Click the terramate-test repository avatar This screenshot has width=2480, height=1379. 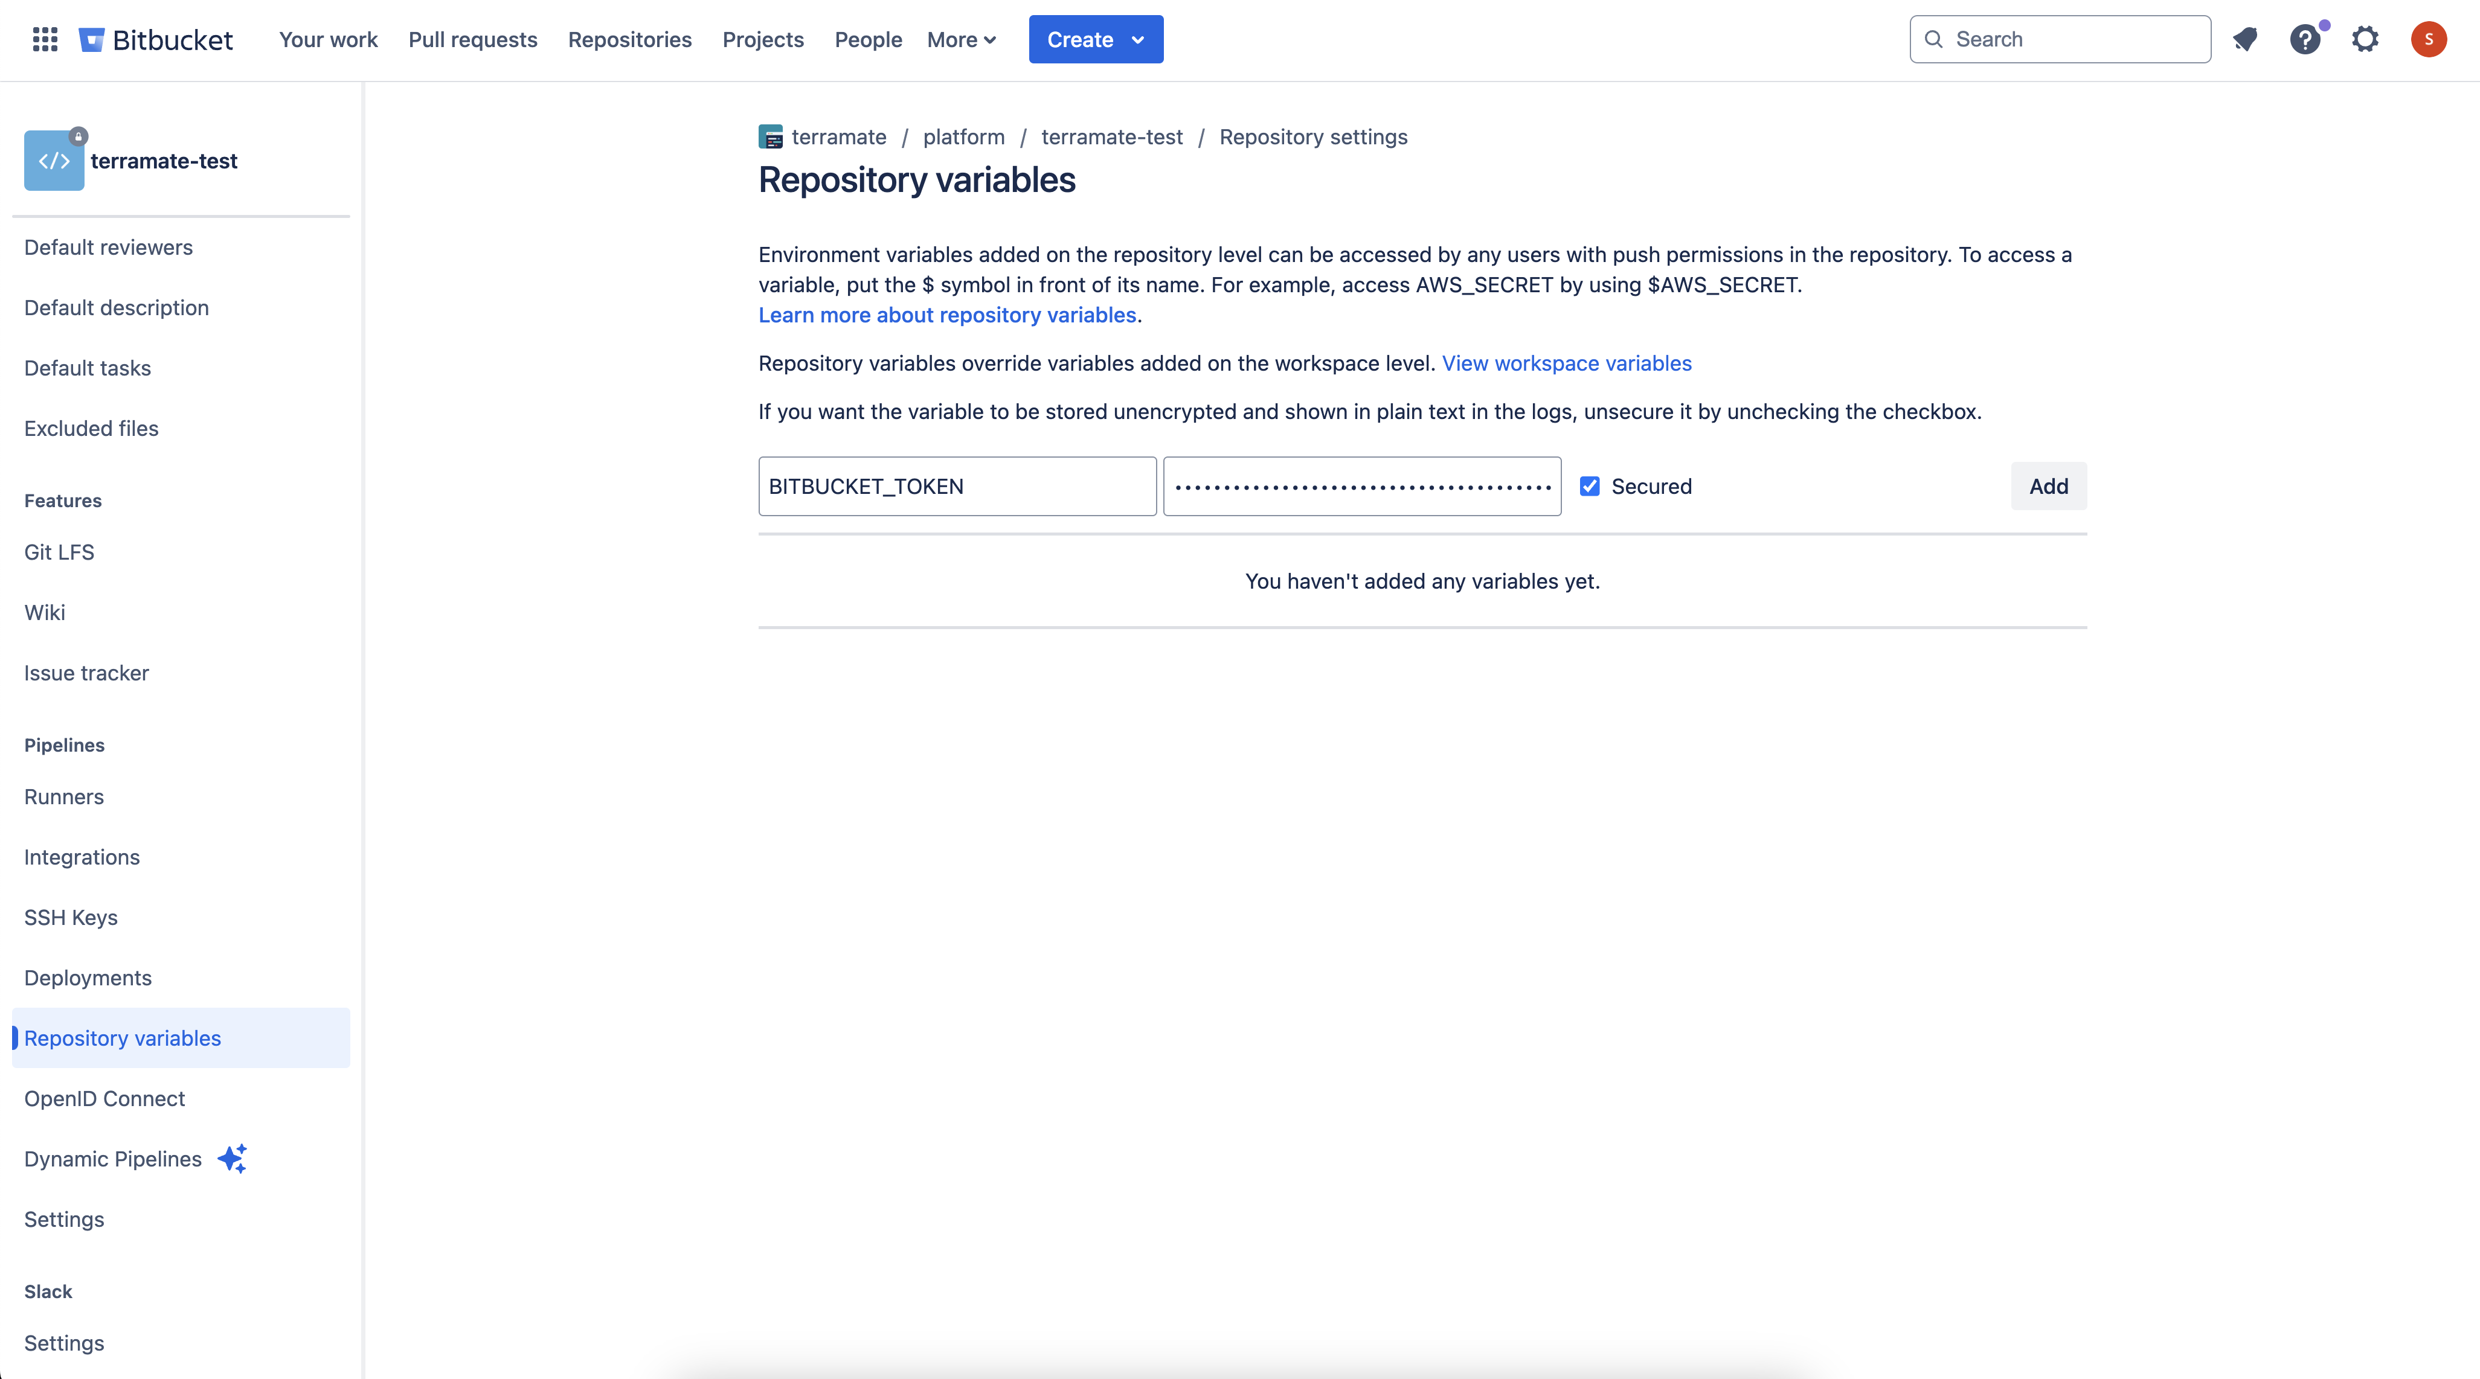coord(54,161)
